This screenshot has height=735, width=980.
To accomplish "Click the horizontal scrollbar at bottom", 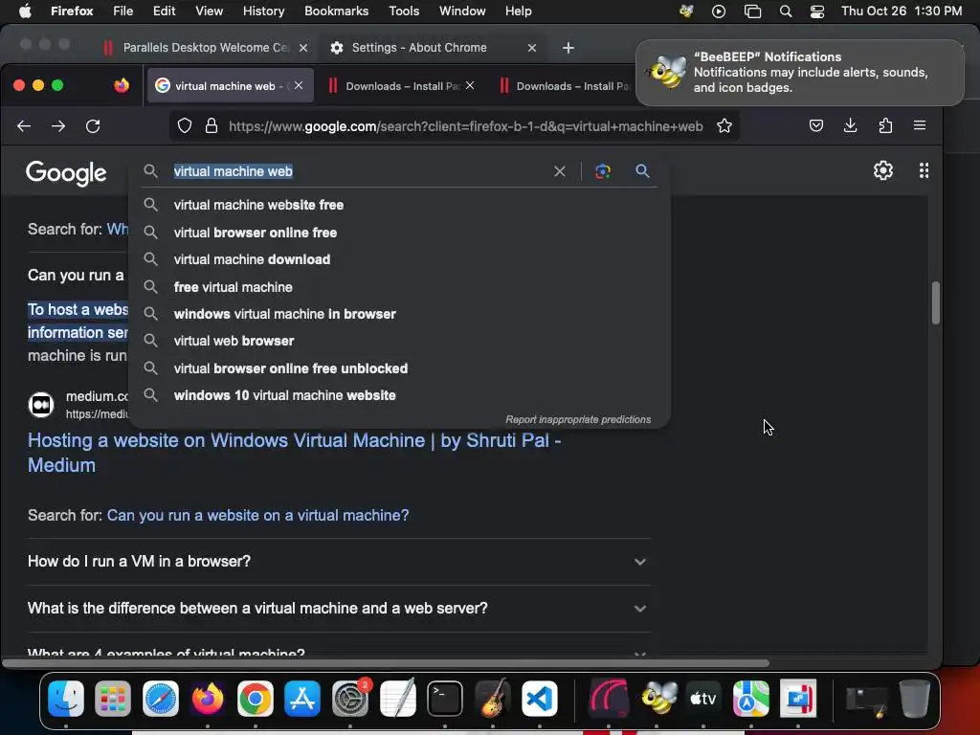I will point(386,663).
